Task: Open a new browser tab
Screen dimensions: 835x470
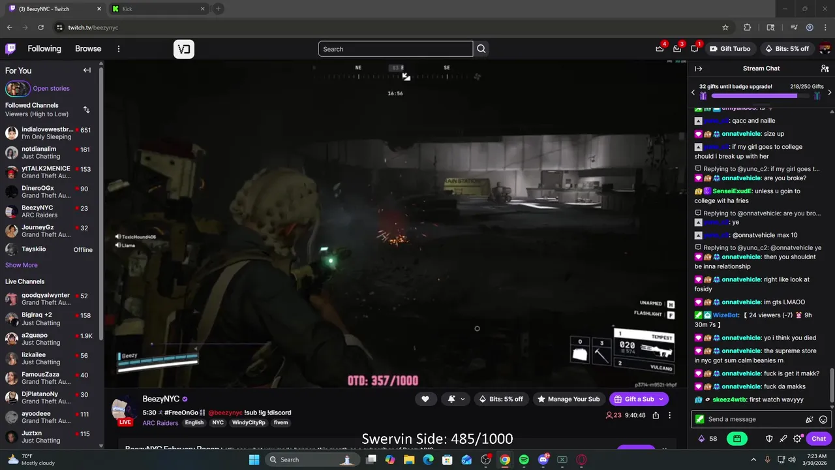Action: pos(218,9)
